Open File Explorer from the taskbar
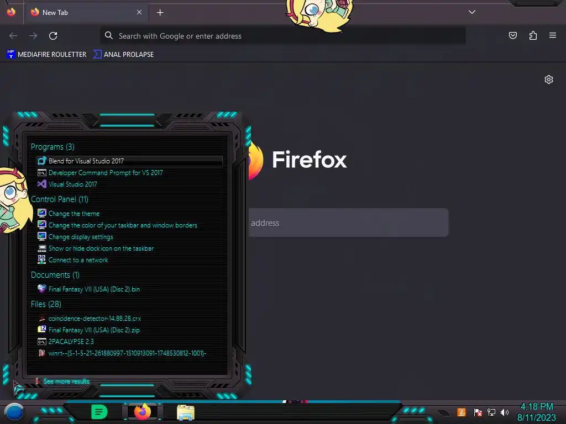Viewport: 566px width, 424px height. pyautogui.click(x=186, y=412)
